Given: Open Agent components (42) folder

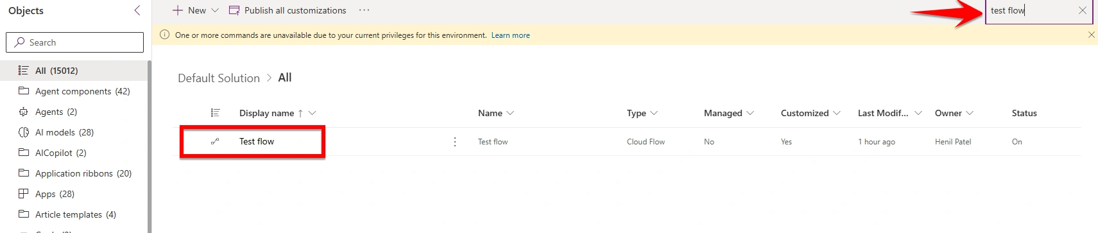Looking at the screenshot, I should coord(74,91).
